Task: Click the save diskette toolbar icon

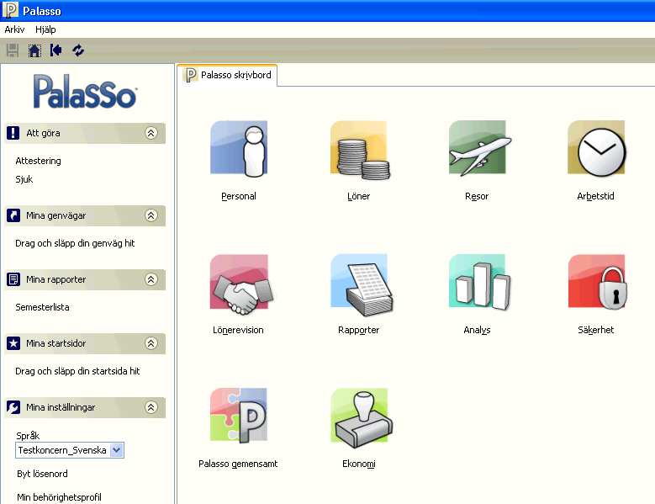Action: click(x=13, y=50)
